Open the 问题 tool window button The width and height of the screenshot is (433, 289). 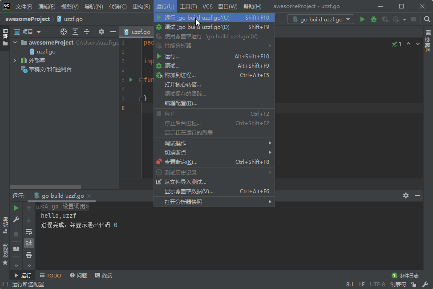coord(78,276)
